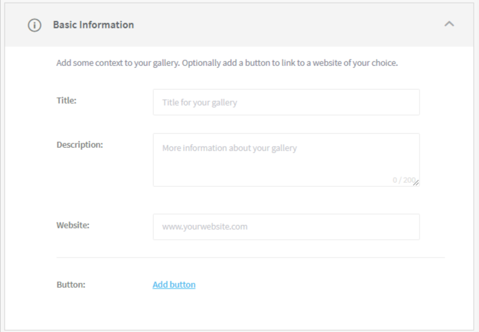Click the Title: field label
This screenshot has width=479, height=332.
click(x=67, y=101)
